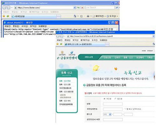Click the printer icon in IE command bar
Screen dimensions: 156x126
point(88,16)
